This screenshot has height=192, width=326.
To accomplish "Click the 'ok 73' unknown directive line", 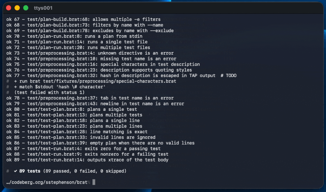I will [90, 53].
